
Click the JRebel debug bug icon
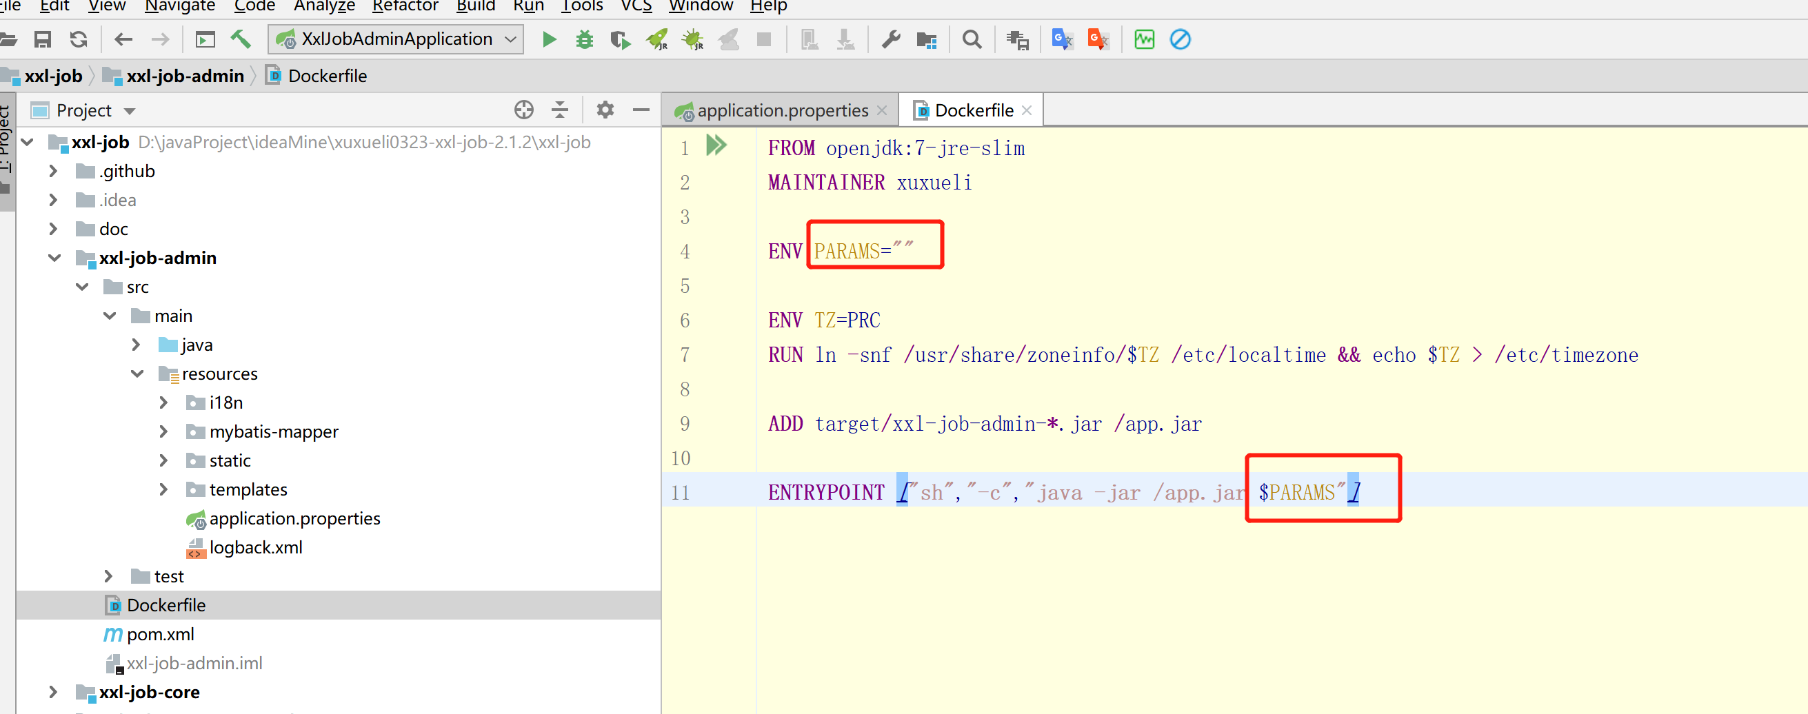click(693, 39)
